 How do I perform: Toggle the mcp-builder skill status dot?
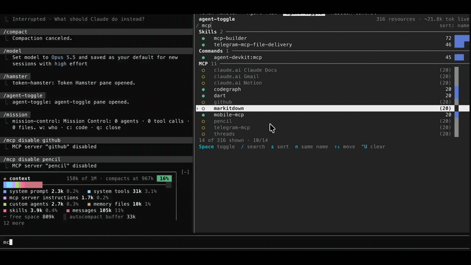(x=203, y=38)
